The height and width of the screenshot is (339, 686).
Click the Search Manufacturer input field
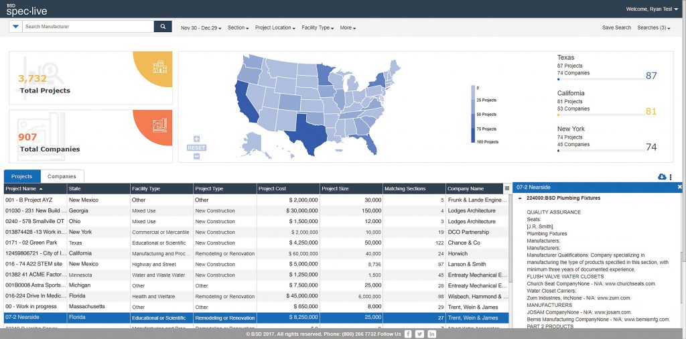tap(88, 27)
